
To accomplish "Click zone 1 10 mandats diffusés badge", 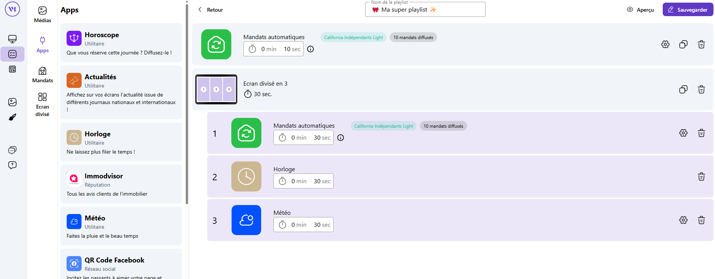I will pos(443,126).
